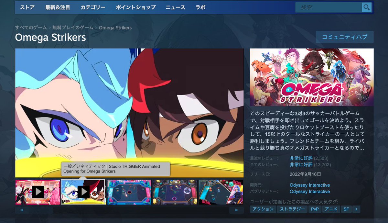Image resolution: width=388 pixels, height=223 pixels.
Task: Follow the Omega Strikers breadcrumb link
Action: pos(115,28)
